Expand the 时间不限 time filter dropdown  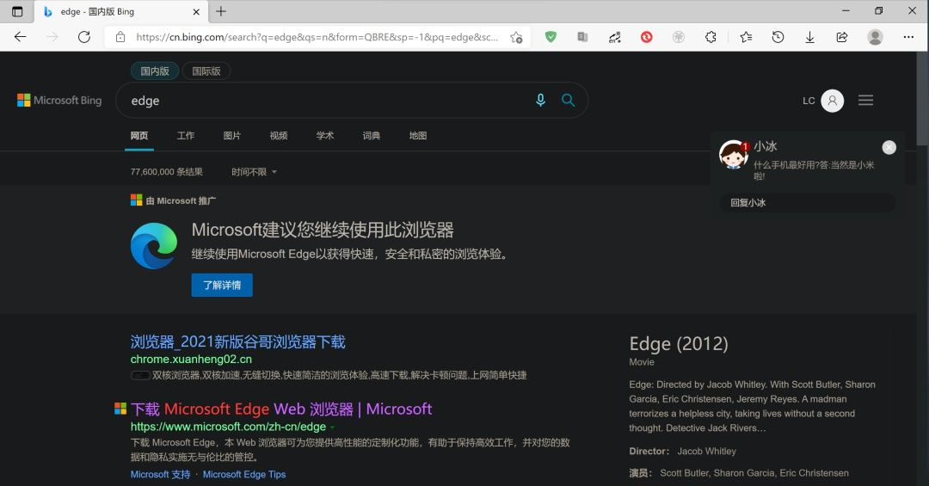point(254,172)
